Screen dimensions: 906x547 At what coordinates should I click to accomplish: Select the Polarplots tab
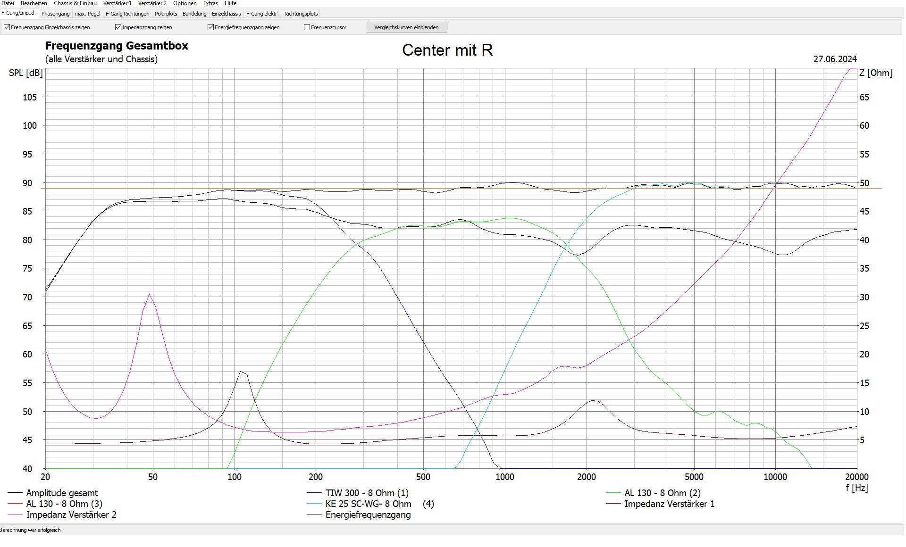pos(166,14)
